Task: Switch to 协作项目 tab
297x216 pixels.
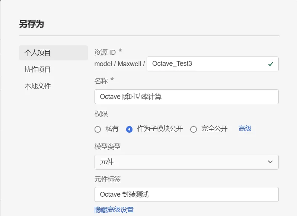Action: point(38,70)
